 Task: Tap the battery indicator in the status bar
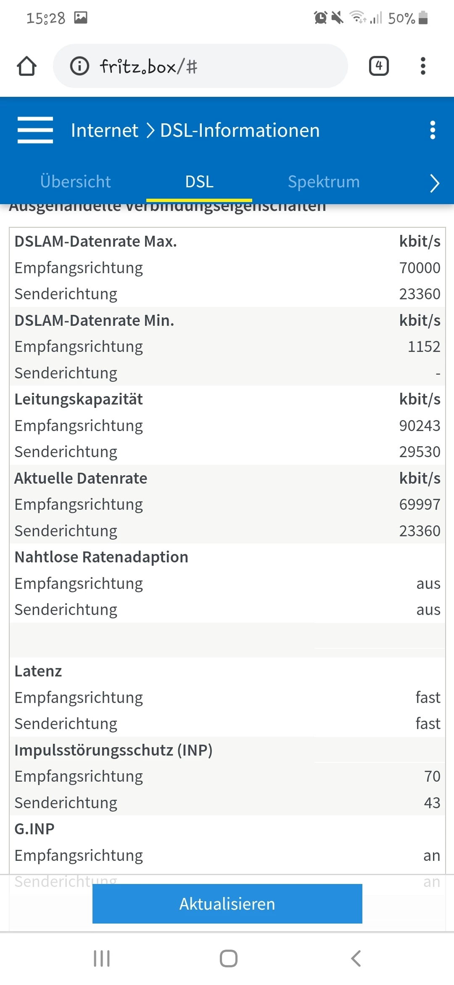(423, 18)
